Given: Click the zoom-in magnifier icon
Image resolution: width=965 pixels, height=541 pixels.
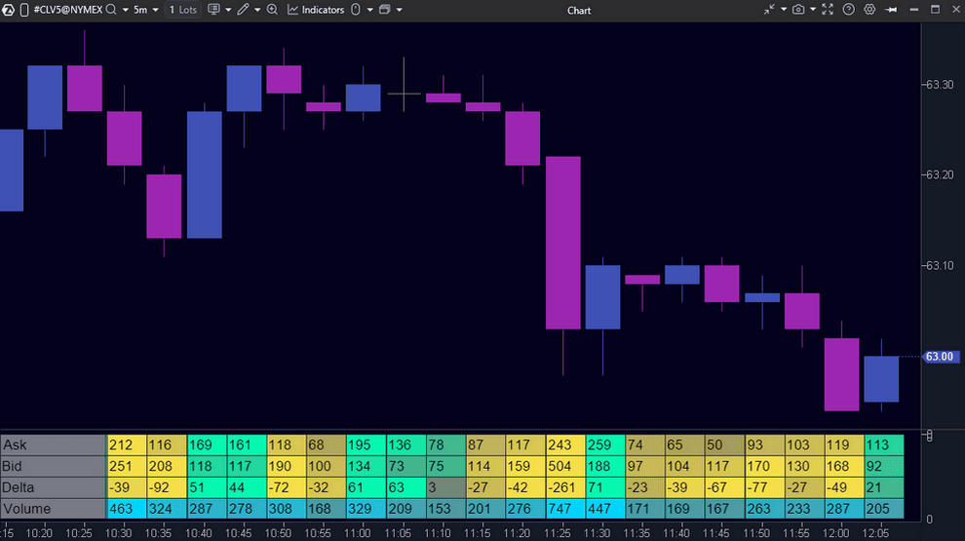Looking at the screenshot, I should [x=272, y=10].
